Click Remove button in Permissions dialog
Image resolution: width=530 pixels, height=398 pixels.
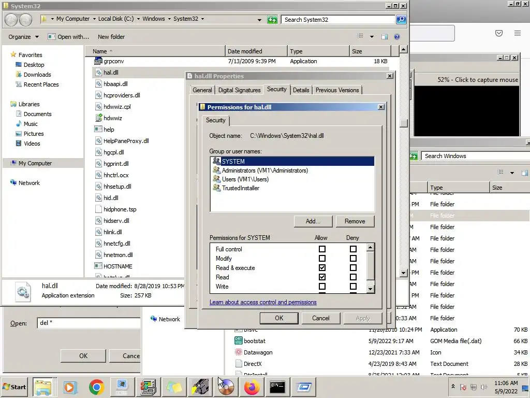355,221
